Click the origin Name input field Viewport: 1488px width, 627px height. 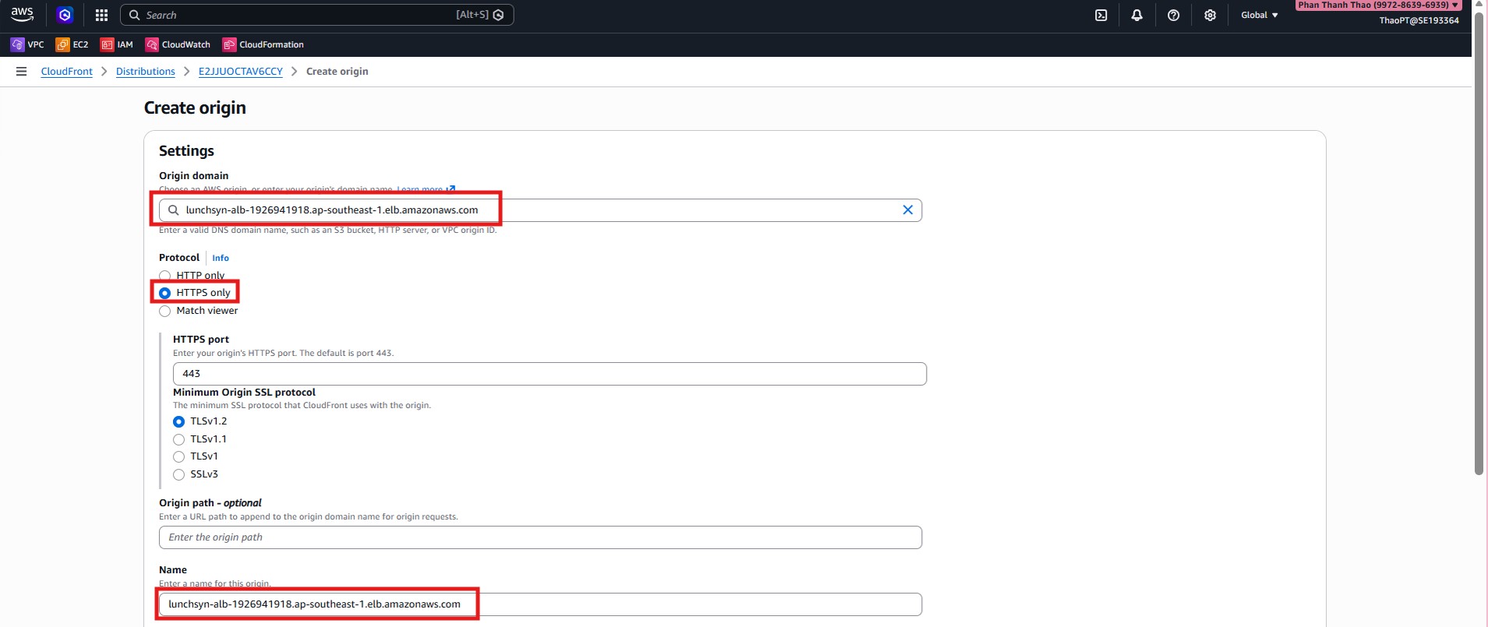click(x=540, y=604)
